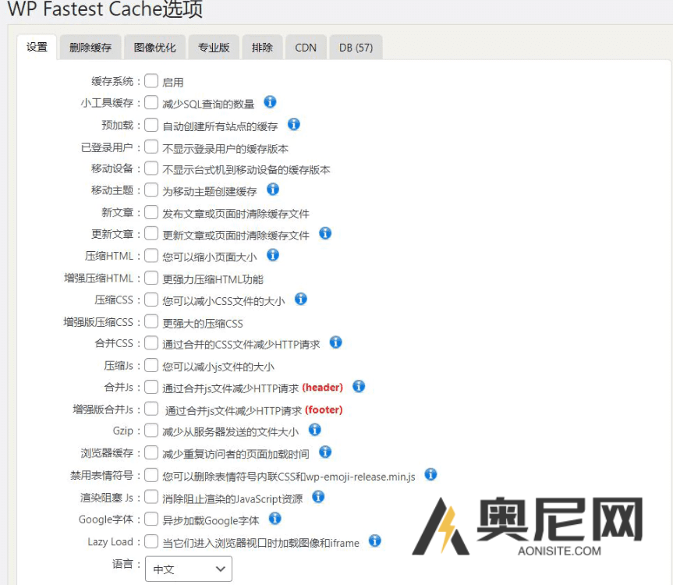This screenshot has width=673, height=585.
Task: Open info icon for 禁用表情符号 option
Action: [x=430, y=475]
